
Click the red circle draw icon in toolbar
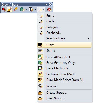pos(4,10)
